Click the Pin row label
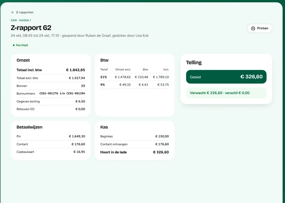 (19, 136)
